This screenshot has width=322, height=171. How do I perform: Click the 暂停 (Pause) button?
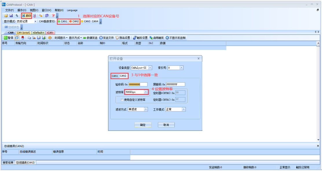8,38
